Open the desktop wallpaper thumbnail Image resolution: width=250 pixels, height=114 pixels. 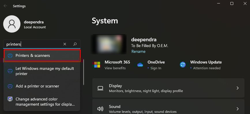(109, 44)
